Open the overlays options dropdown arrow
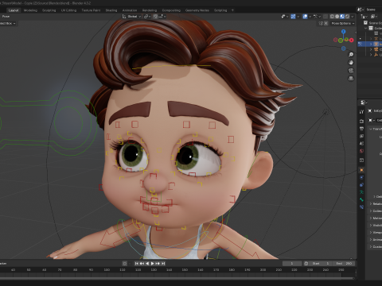The width and height of the screenshot is (382, 286). pyautogui.click(x=310, y=17)
